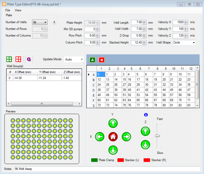
Task: Move X axis with the green right arrow
Action: click(126, 137)
